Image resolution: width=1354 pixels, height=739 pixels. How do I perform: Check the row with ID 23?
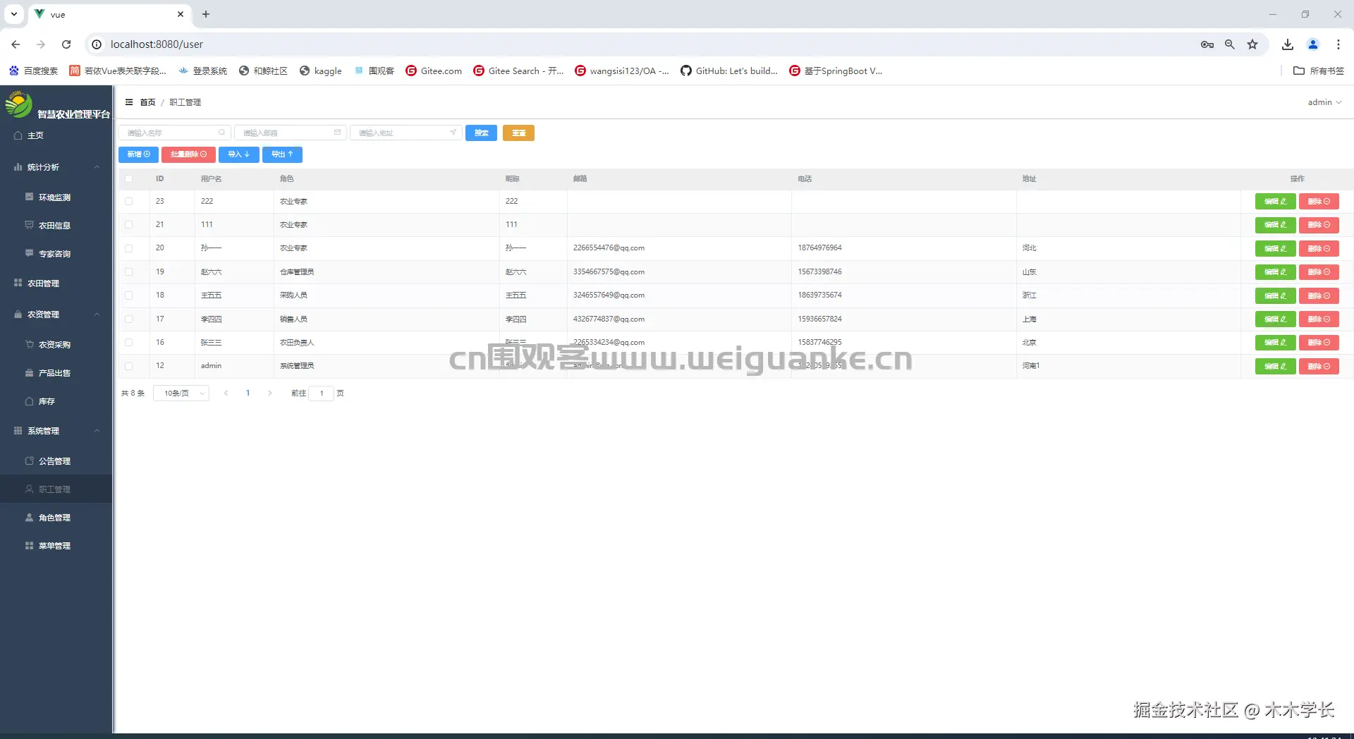click(x=128, y=202)
